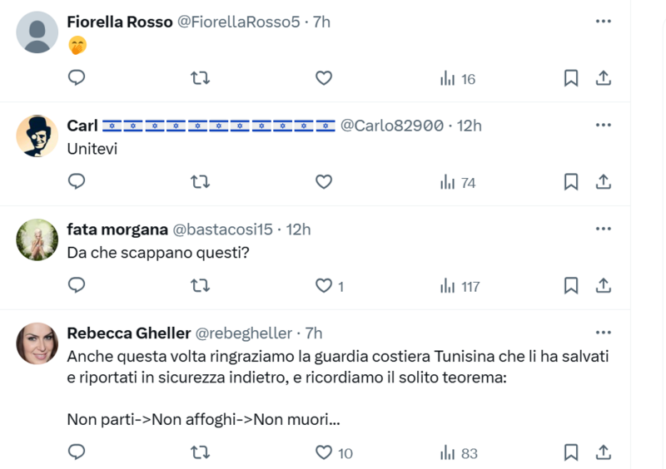Open @bastacosi15 handle link
Image resolution: width=666 pixels, height=469 pixels.
pyautogui.click(x=223, y=230)
